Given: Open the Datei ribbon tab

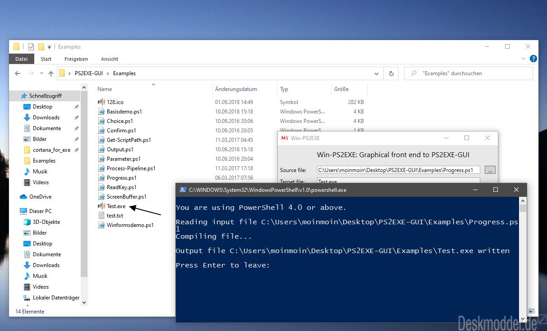Looking at the screenshot, I should [x=22, y=59].
